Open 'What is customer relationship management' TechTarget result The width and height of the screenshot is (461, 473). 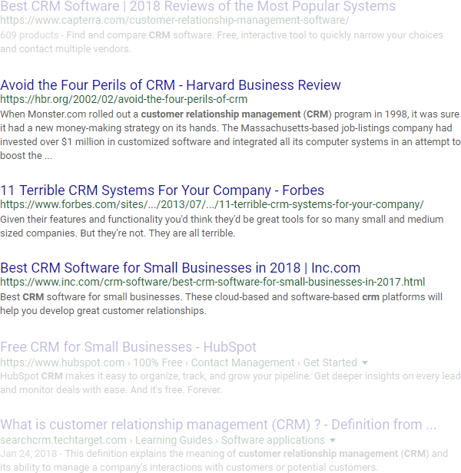(218, 425)
